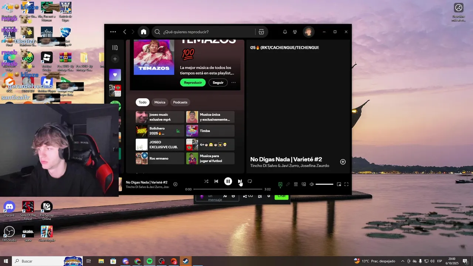Go to Spotify Home
Screen dimensions: 473x266
click(143, 32)
